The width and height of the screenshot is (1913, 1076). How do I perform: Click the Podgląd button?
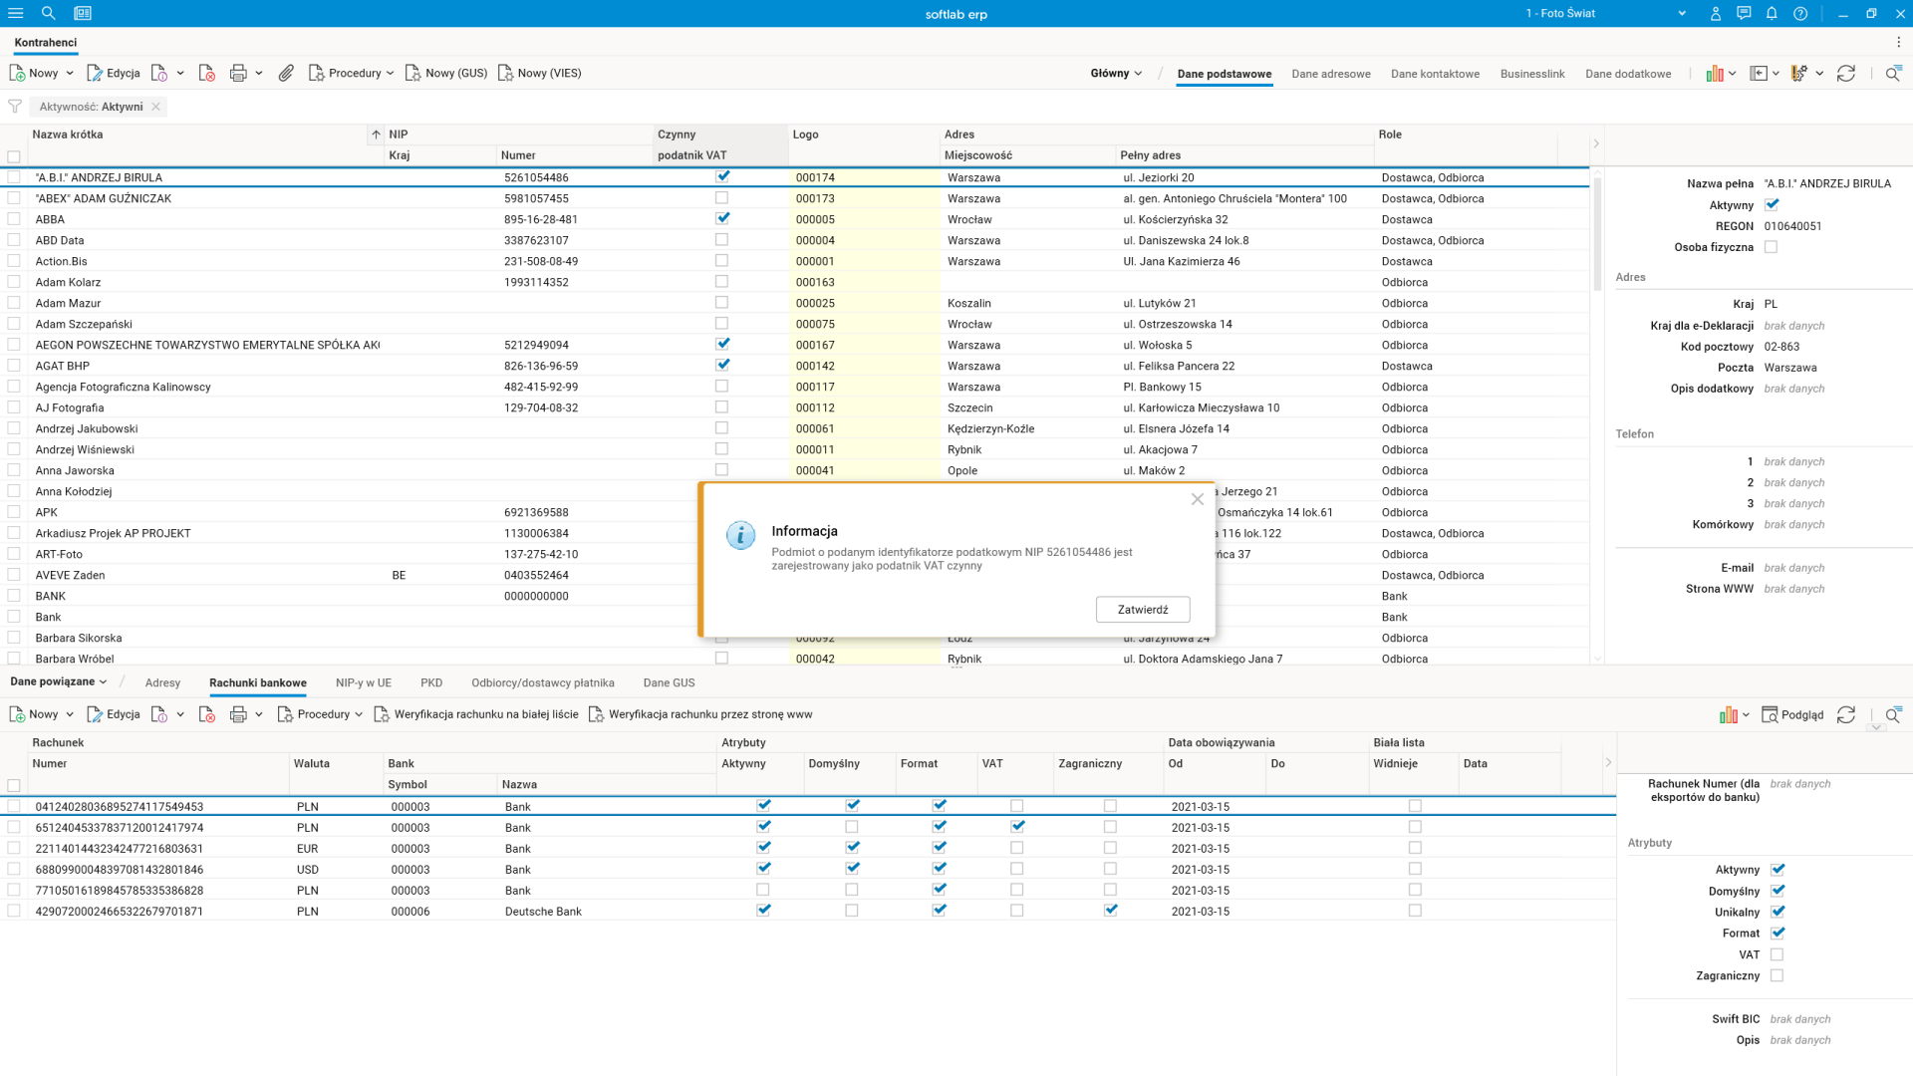(1792, 714)
